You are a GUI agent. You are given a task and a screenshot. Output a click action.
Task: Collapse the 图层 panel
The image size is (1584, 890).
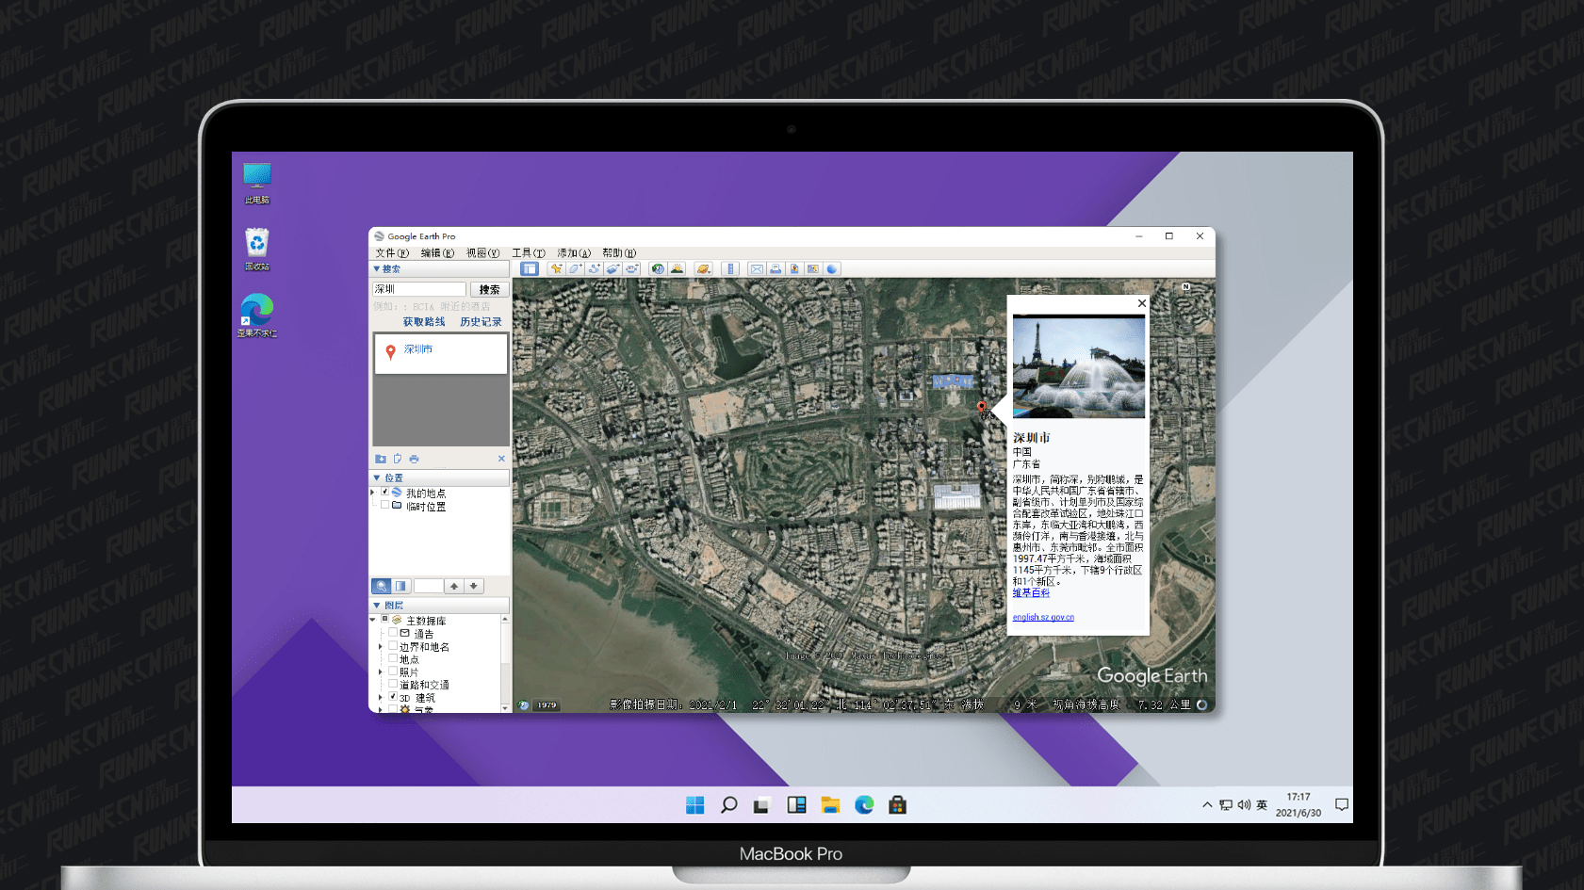(x=377, y=605)
